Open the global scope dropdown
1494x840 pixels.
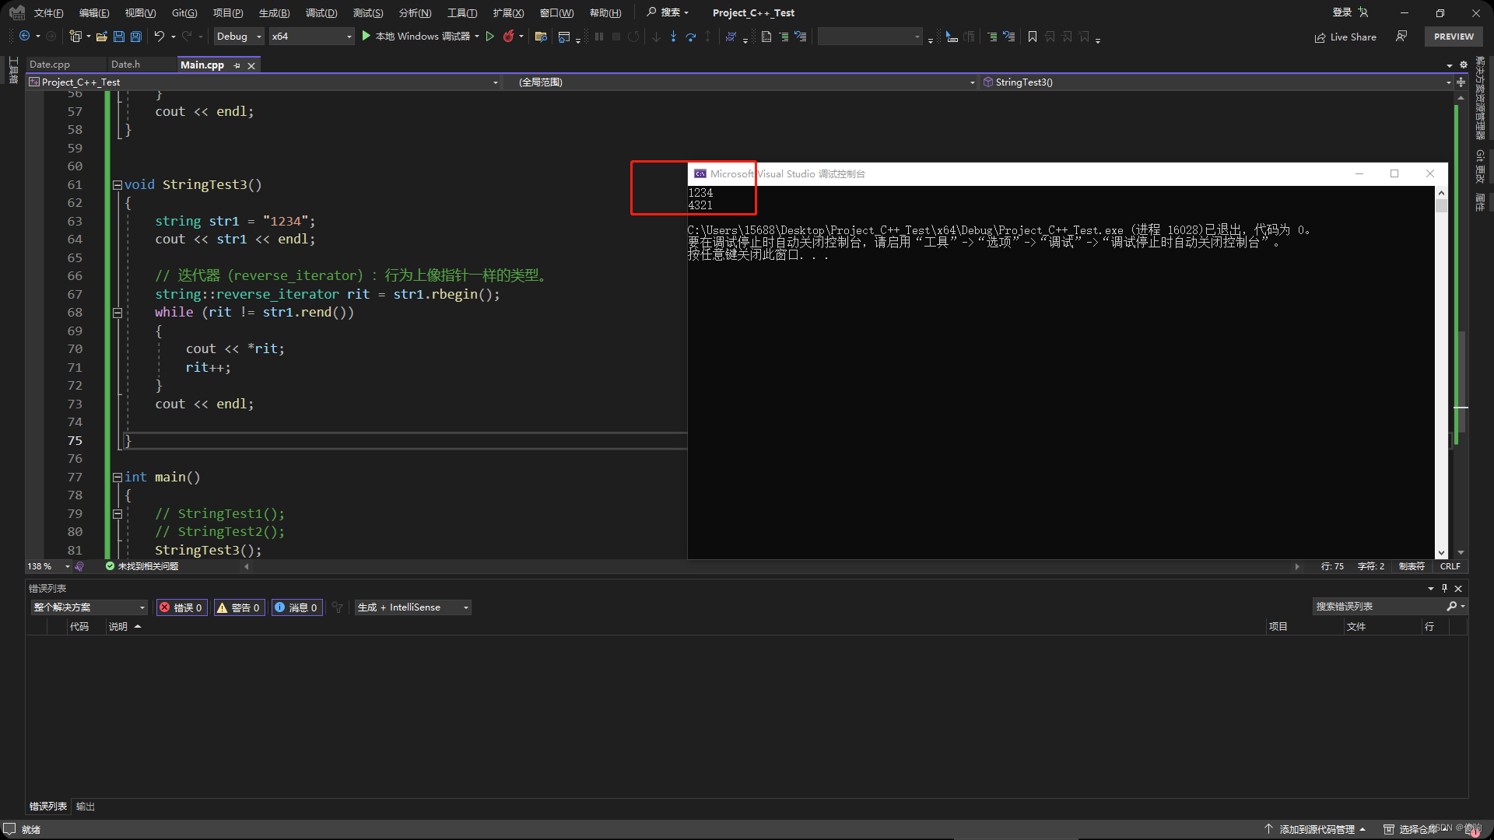(x=740, y=82)
